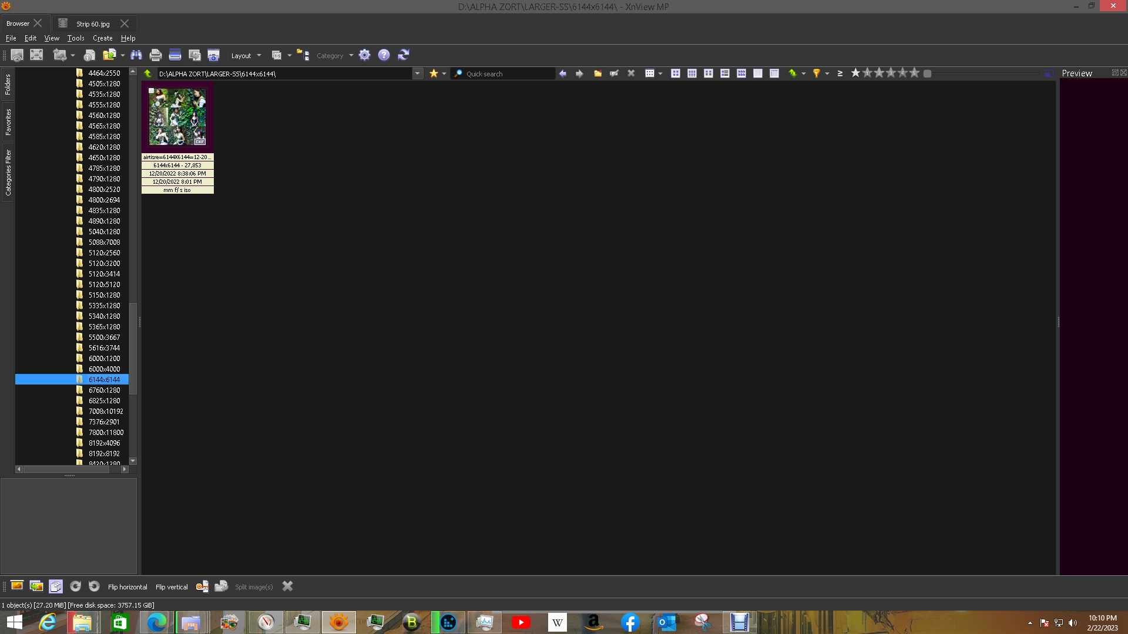The image size is (1128, 634).
Task: Click the Print icon in toolbar
Action: click(x=155, y=55)
